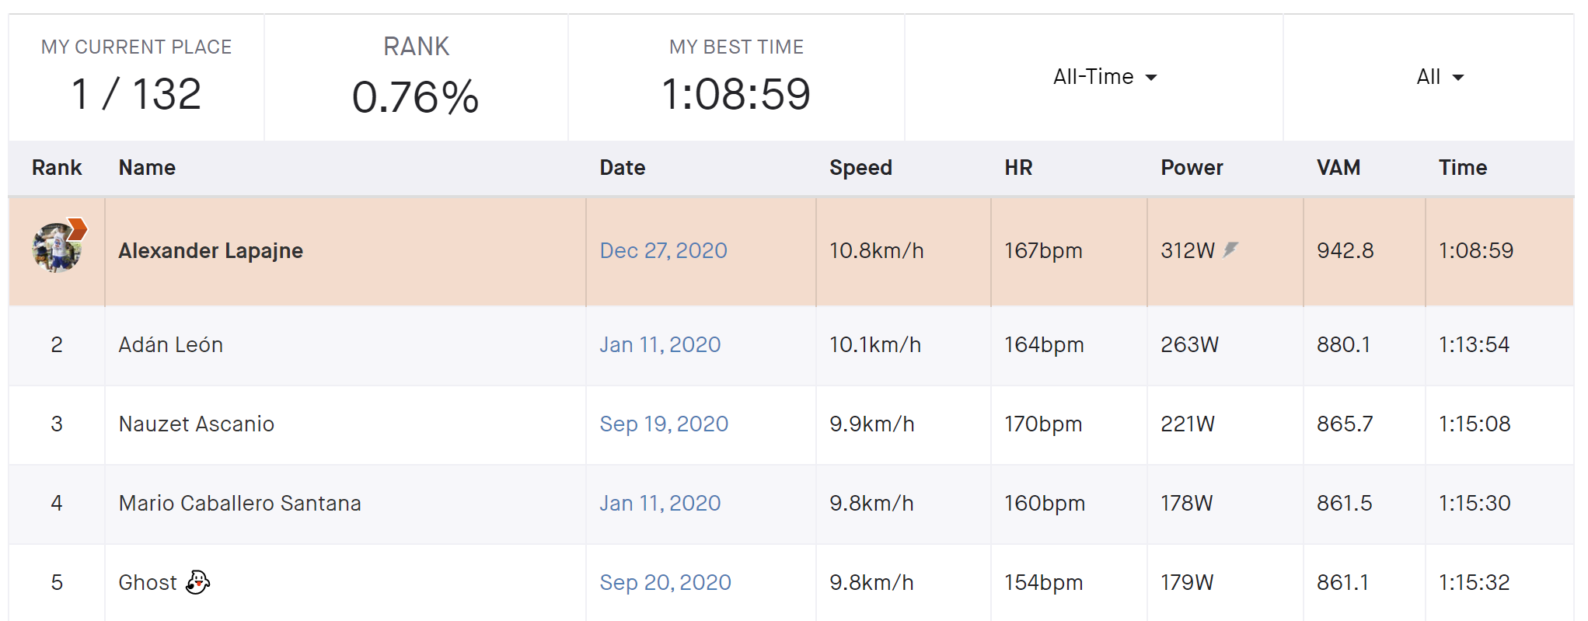The width and height of the screenshot is (1588, 621).
Task: Open the Sep 20, 2020 activity link
Action: [665, 582]
